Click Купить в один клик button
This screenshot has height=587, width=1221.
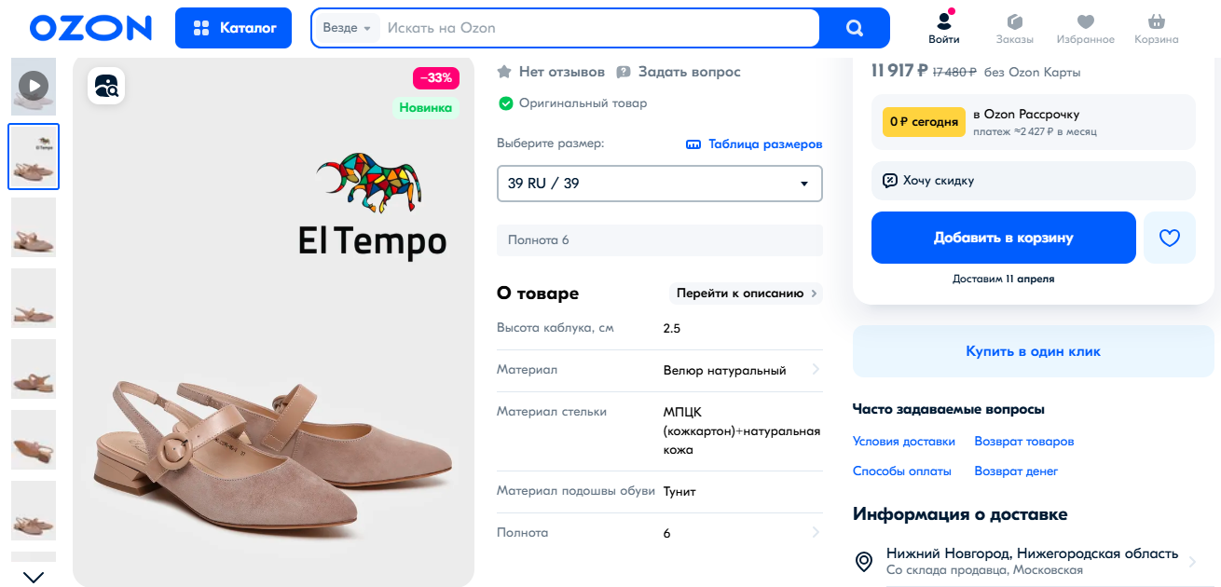1033,351
